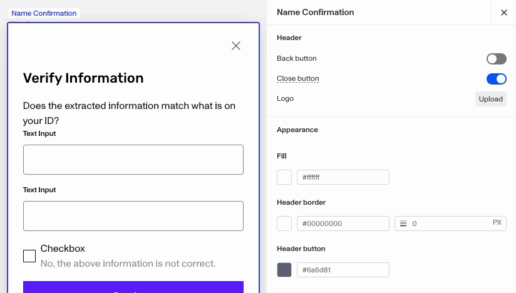Click the second Text Input field in preview
Screen dimensions: 516x293
[x=133, y=216]
